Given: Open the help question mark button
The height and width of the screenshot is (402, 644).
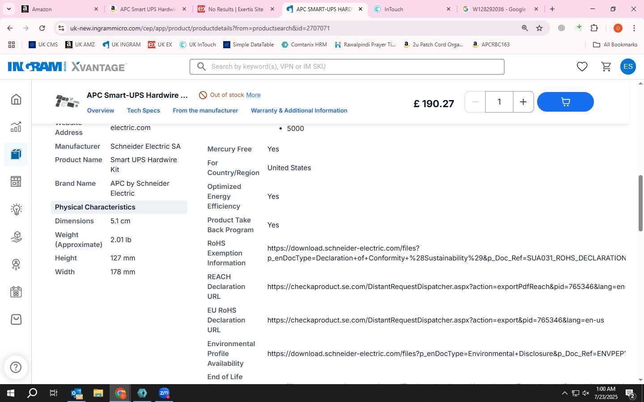Looking at the screenshot, I should click(x=16, y=367).
